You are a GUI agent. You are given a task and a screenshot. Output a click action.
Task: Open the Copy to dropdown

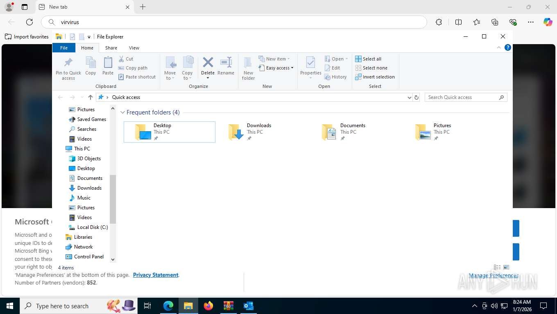(x=187, y=68)
